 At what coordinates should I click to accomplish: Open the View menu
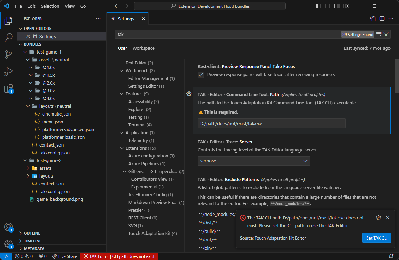coord(69,6)
